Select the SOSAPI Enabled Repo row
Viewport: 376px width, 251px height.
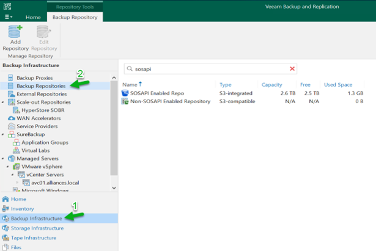click(x=243, y=93)
